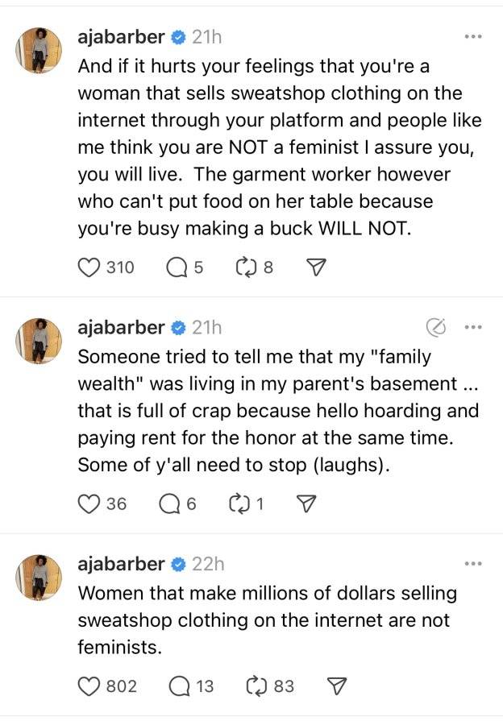Viewport: 503px width, 725px height.
Task: Open more options for the 22h post
Action: pyautogui.click(x=473, y=564)
